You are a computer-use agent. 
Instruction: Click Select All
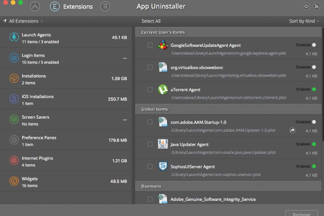[x=151, y=21]
